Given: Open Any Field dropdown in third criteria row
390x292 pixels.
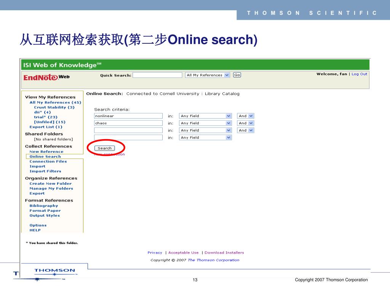Looking at the screenshot, I should pos(205,130).
